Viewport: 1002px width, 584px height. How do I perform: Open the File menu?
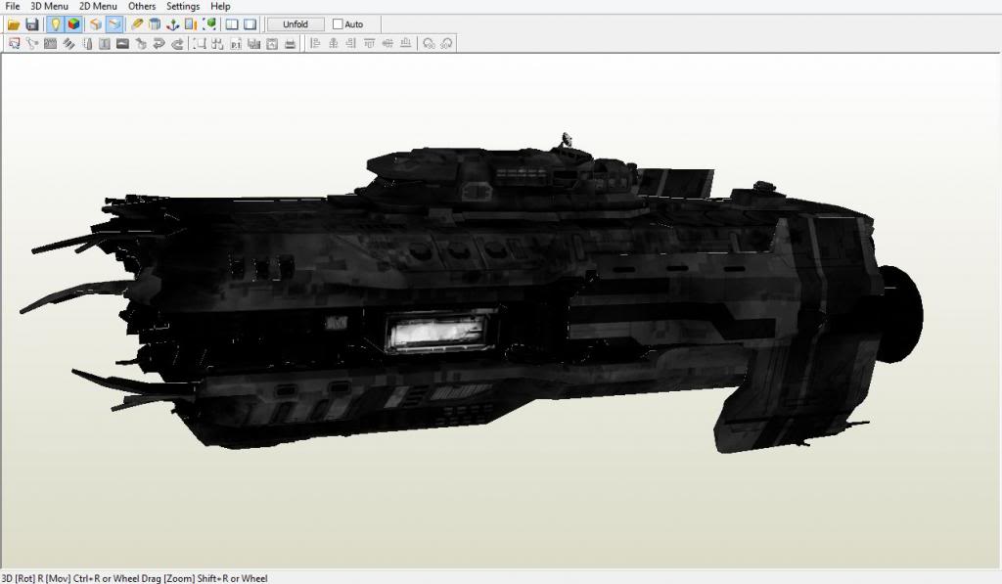pos(12,7)
